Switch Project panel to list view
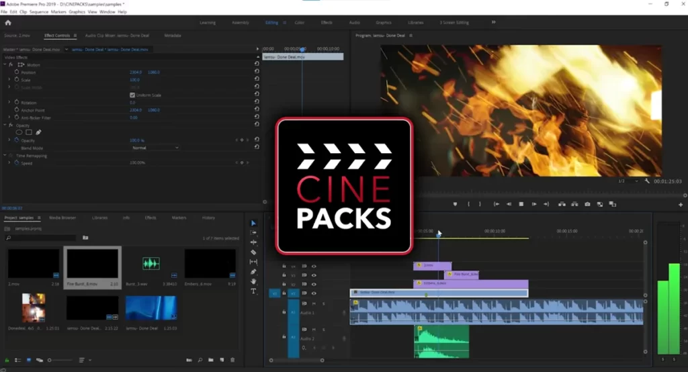Screen dimensions: 688x372 pyautogui.click(x=18, y=360)
